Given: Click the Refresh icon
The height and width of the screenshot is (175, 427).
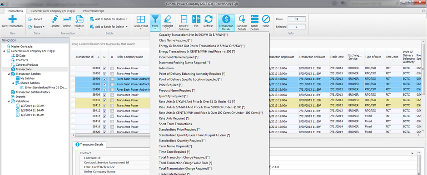Looking at the screenshot, I should tap(209, 19).
